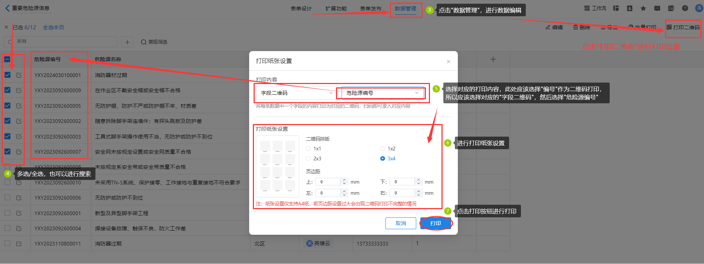
Task: Open the chat messages icon
Action: (657, 8)
